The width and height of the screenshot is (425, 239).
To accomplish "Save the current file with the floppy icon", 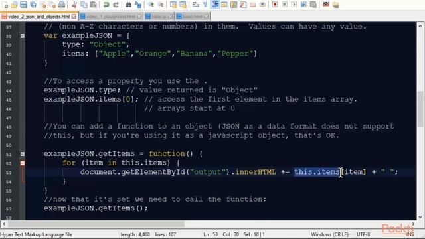I will (x=24, y=5).
